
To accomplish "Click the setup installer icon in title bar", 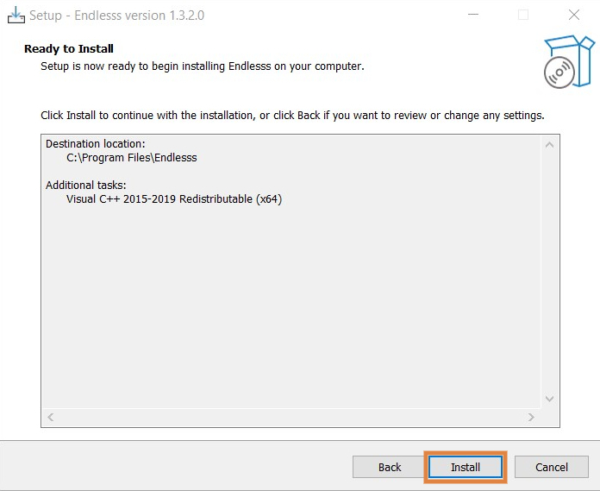I will point(16,16).
